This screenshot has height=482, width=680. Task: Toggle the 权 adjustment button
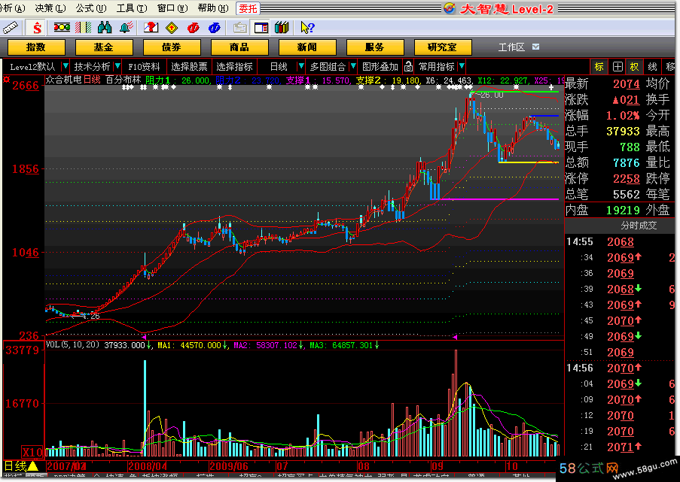coord(635,67)
